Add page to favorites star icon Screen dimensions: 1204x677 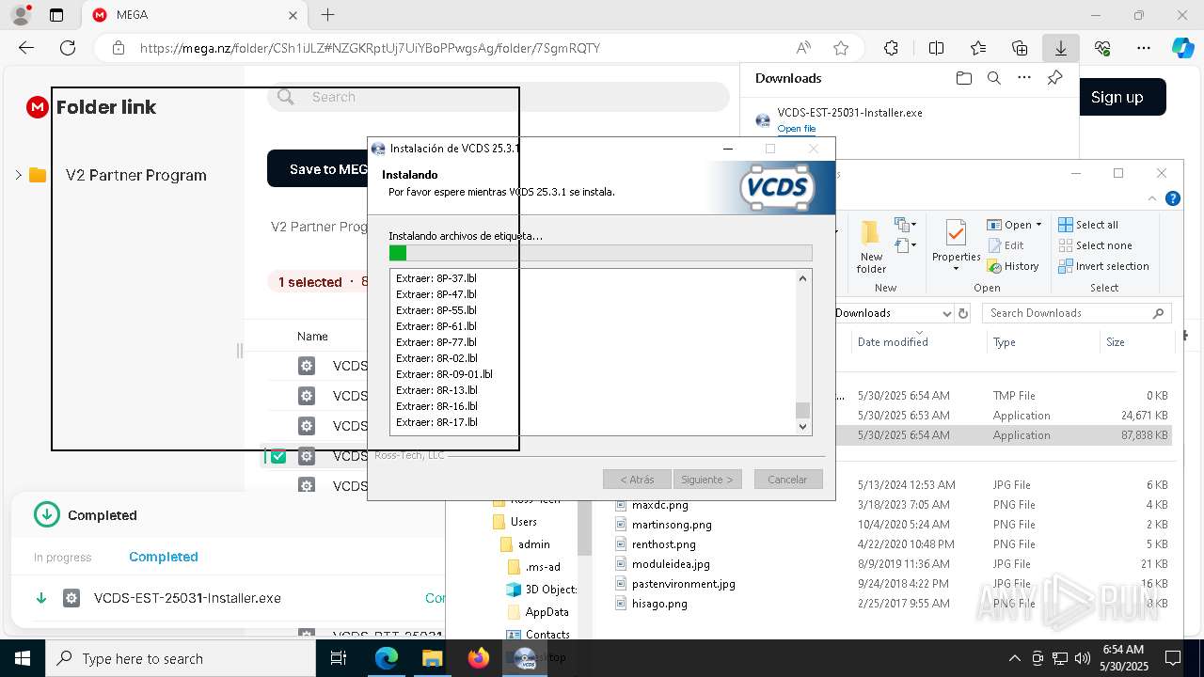pyautogui.click(x=841, y=48)
